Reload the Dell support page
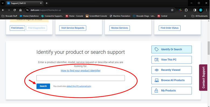Viewport: 210px width, 107px height. pos(15,10)
